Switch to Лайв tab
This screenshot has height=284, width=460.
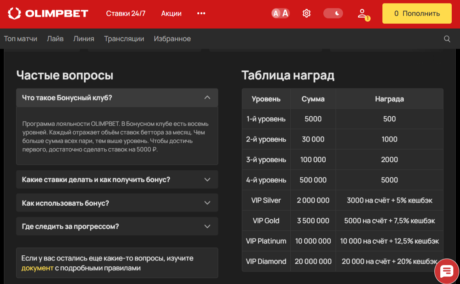55,39
